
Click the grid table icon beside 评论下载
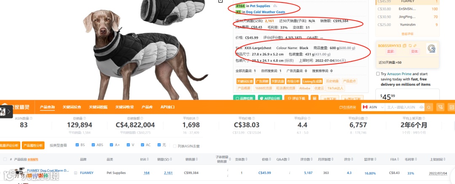[x=314, y=98]
